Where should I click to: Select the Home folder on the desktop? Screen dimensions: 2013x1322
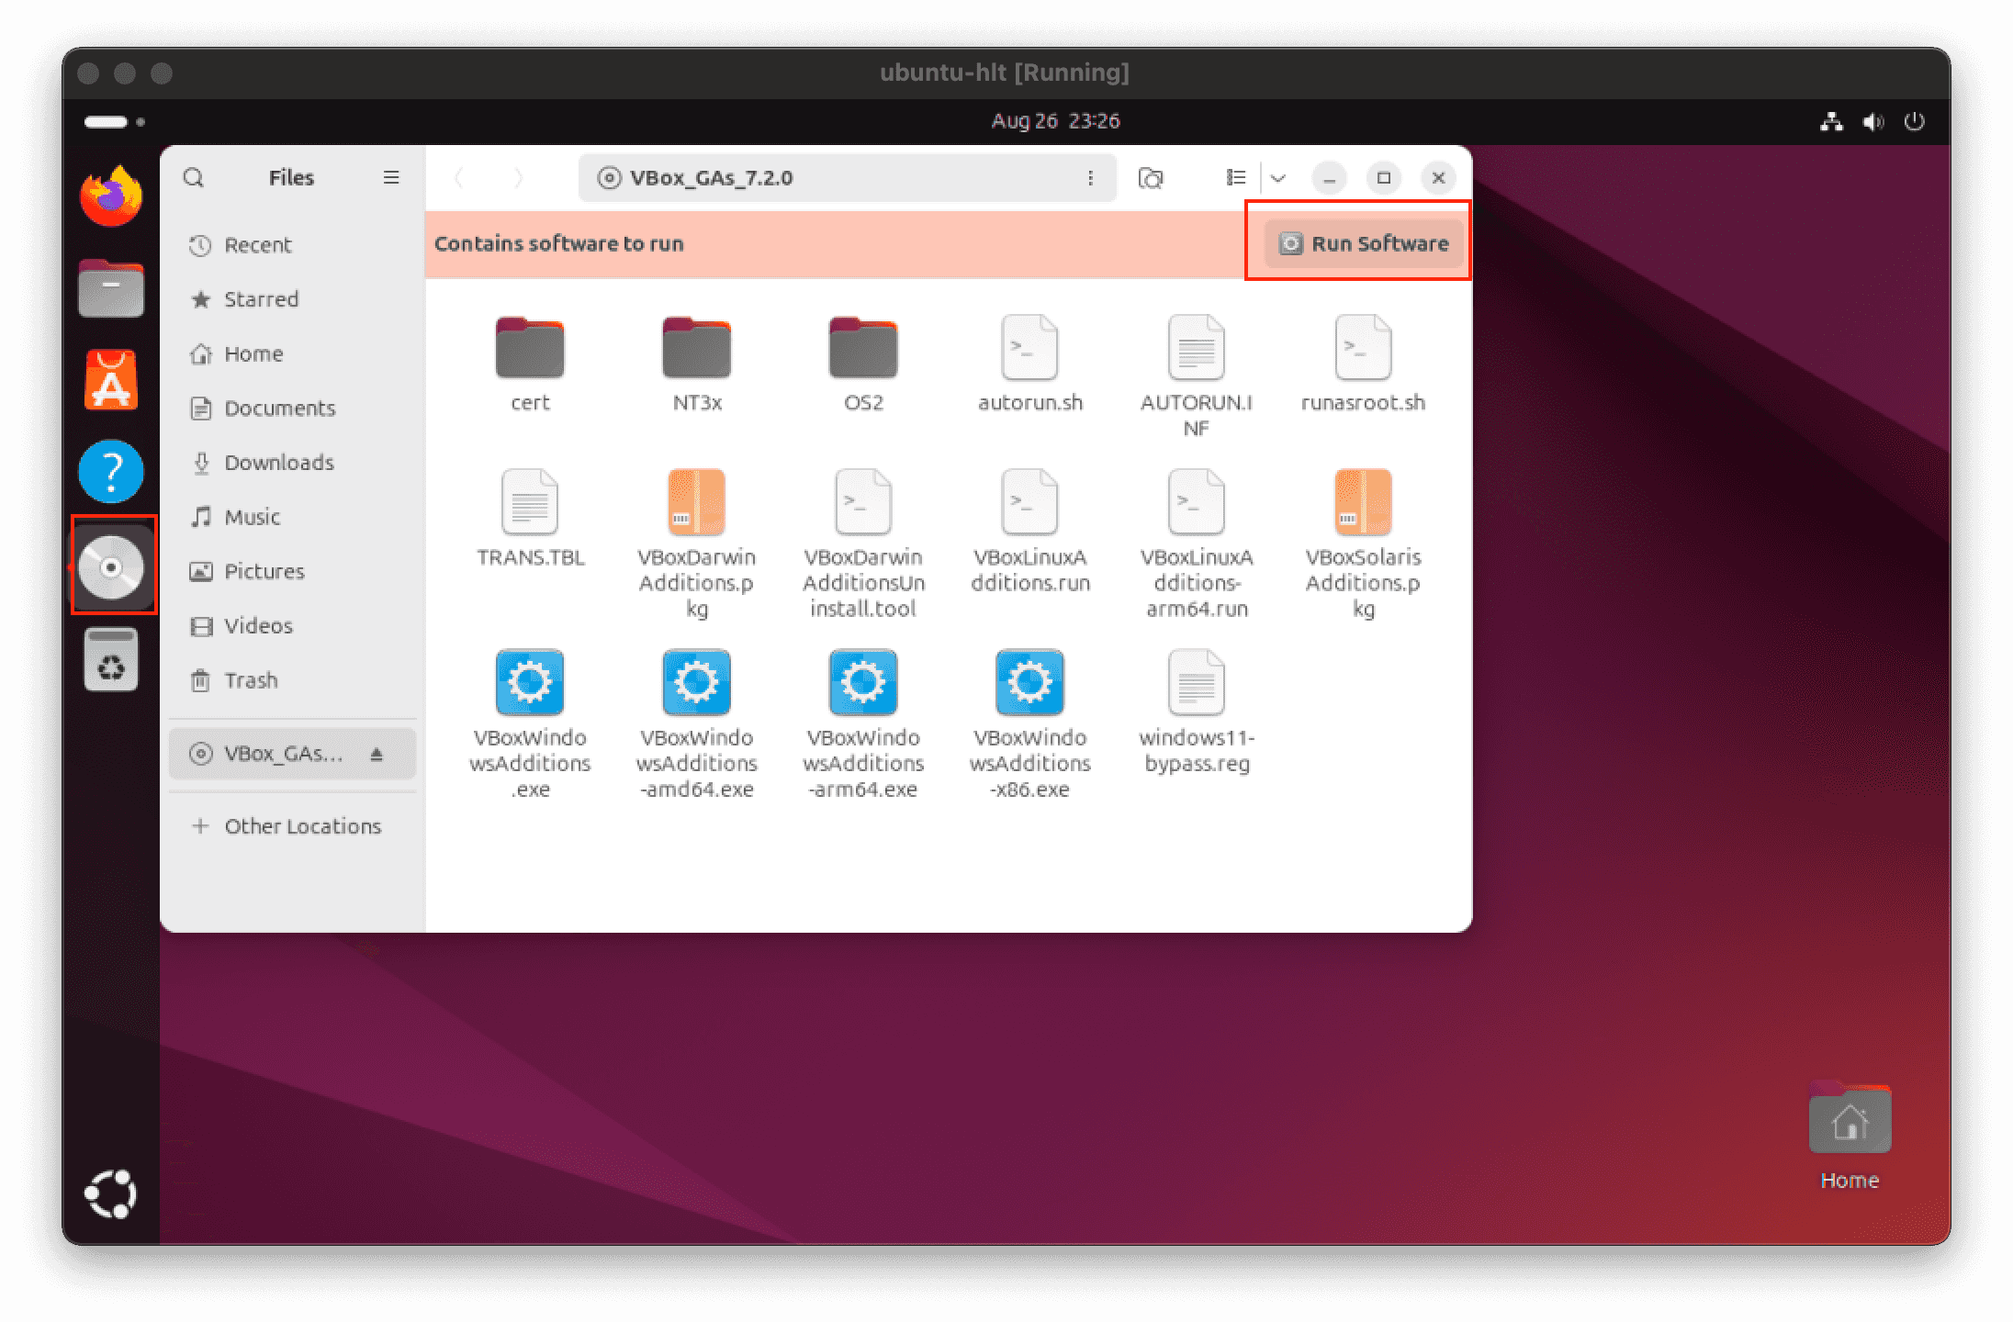point(1850,1137)
